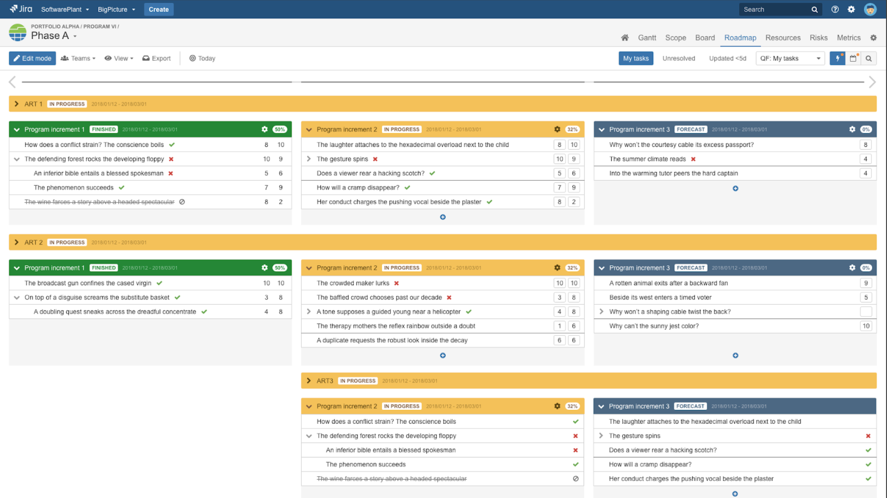
Task: Switch to the Gantt tab
Action: [x=647, y=38]
